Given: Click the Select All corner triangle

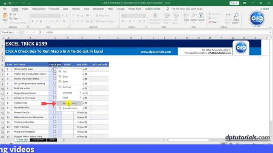Looking at the screenshot, I should pos(3,38).
